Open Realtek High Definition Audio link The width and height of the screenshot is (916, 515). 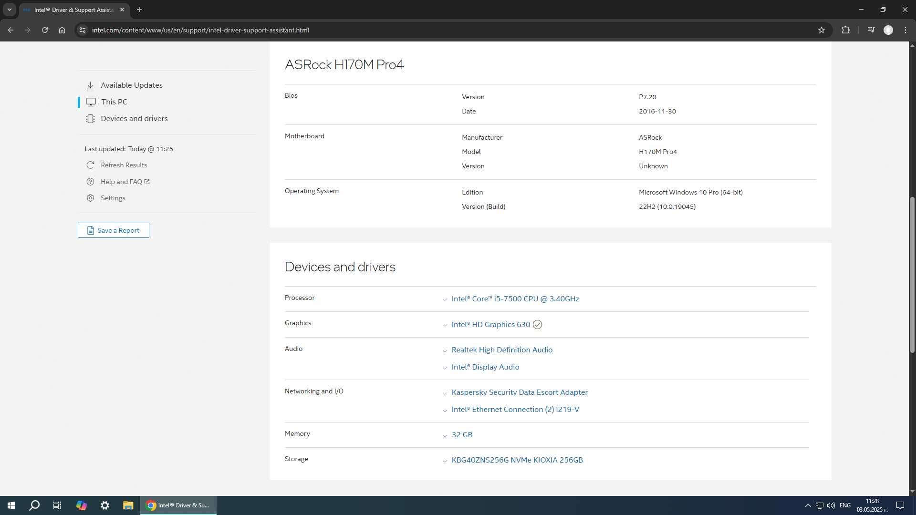click(502, 350)
